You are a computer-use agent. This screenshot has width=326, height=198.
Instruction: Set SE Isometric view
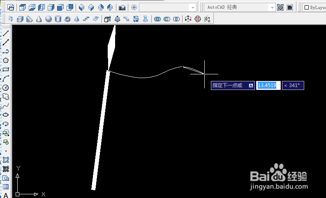[91, 7]
